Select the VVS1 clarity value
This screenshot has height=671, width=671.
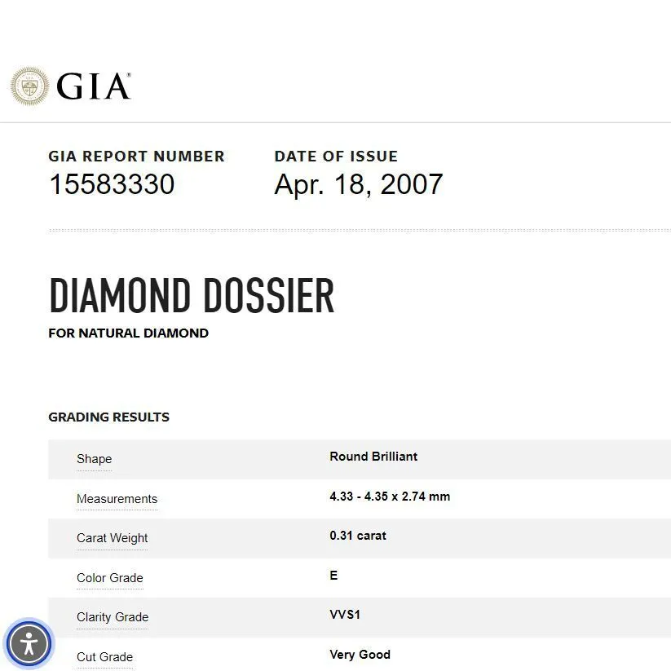[x=345, y=615]
